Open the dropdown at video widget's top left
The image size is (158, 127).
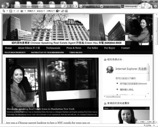108,108
